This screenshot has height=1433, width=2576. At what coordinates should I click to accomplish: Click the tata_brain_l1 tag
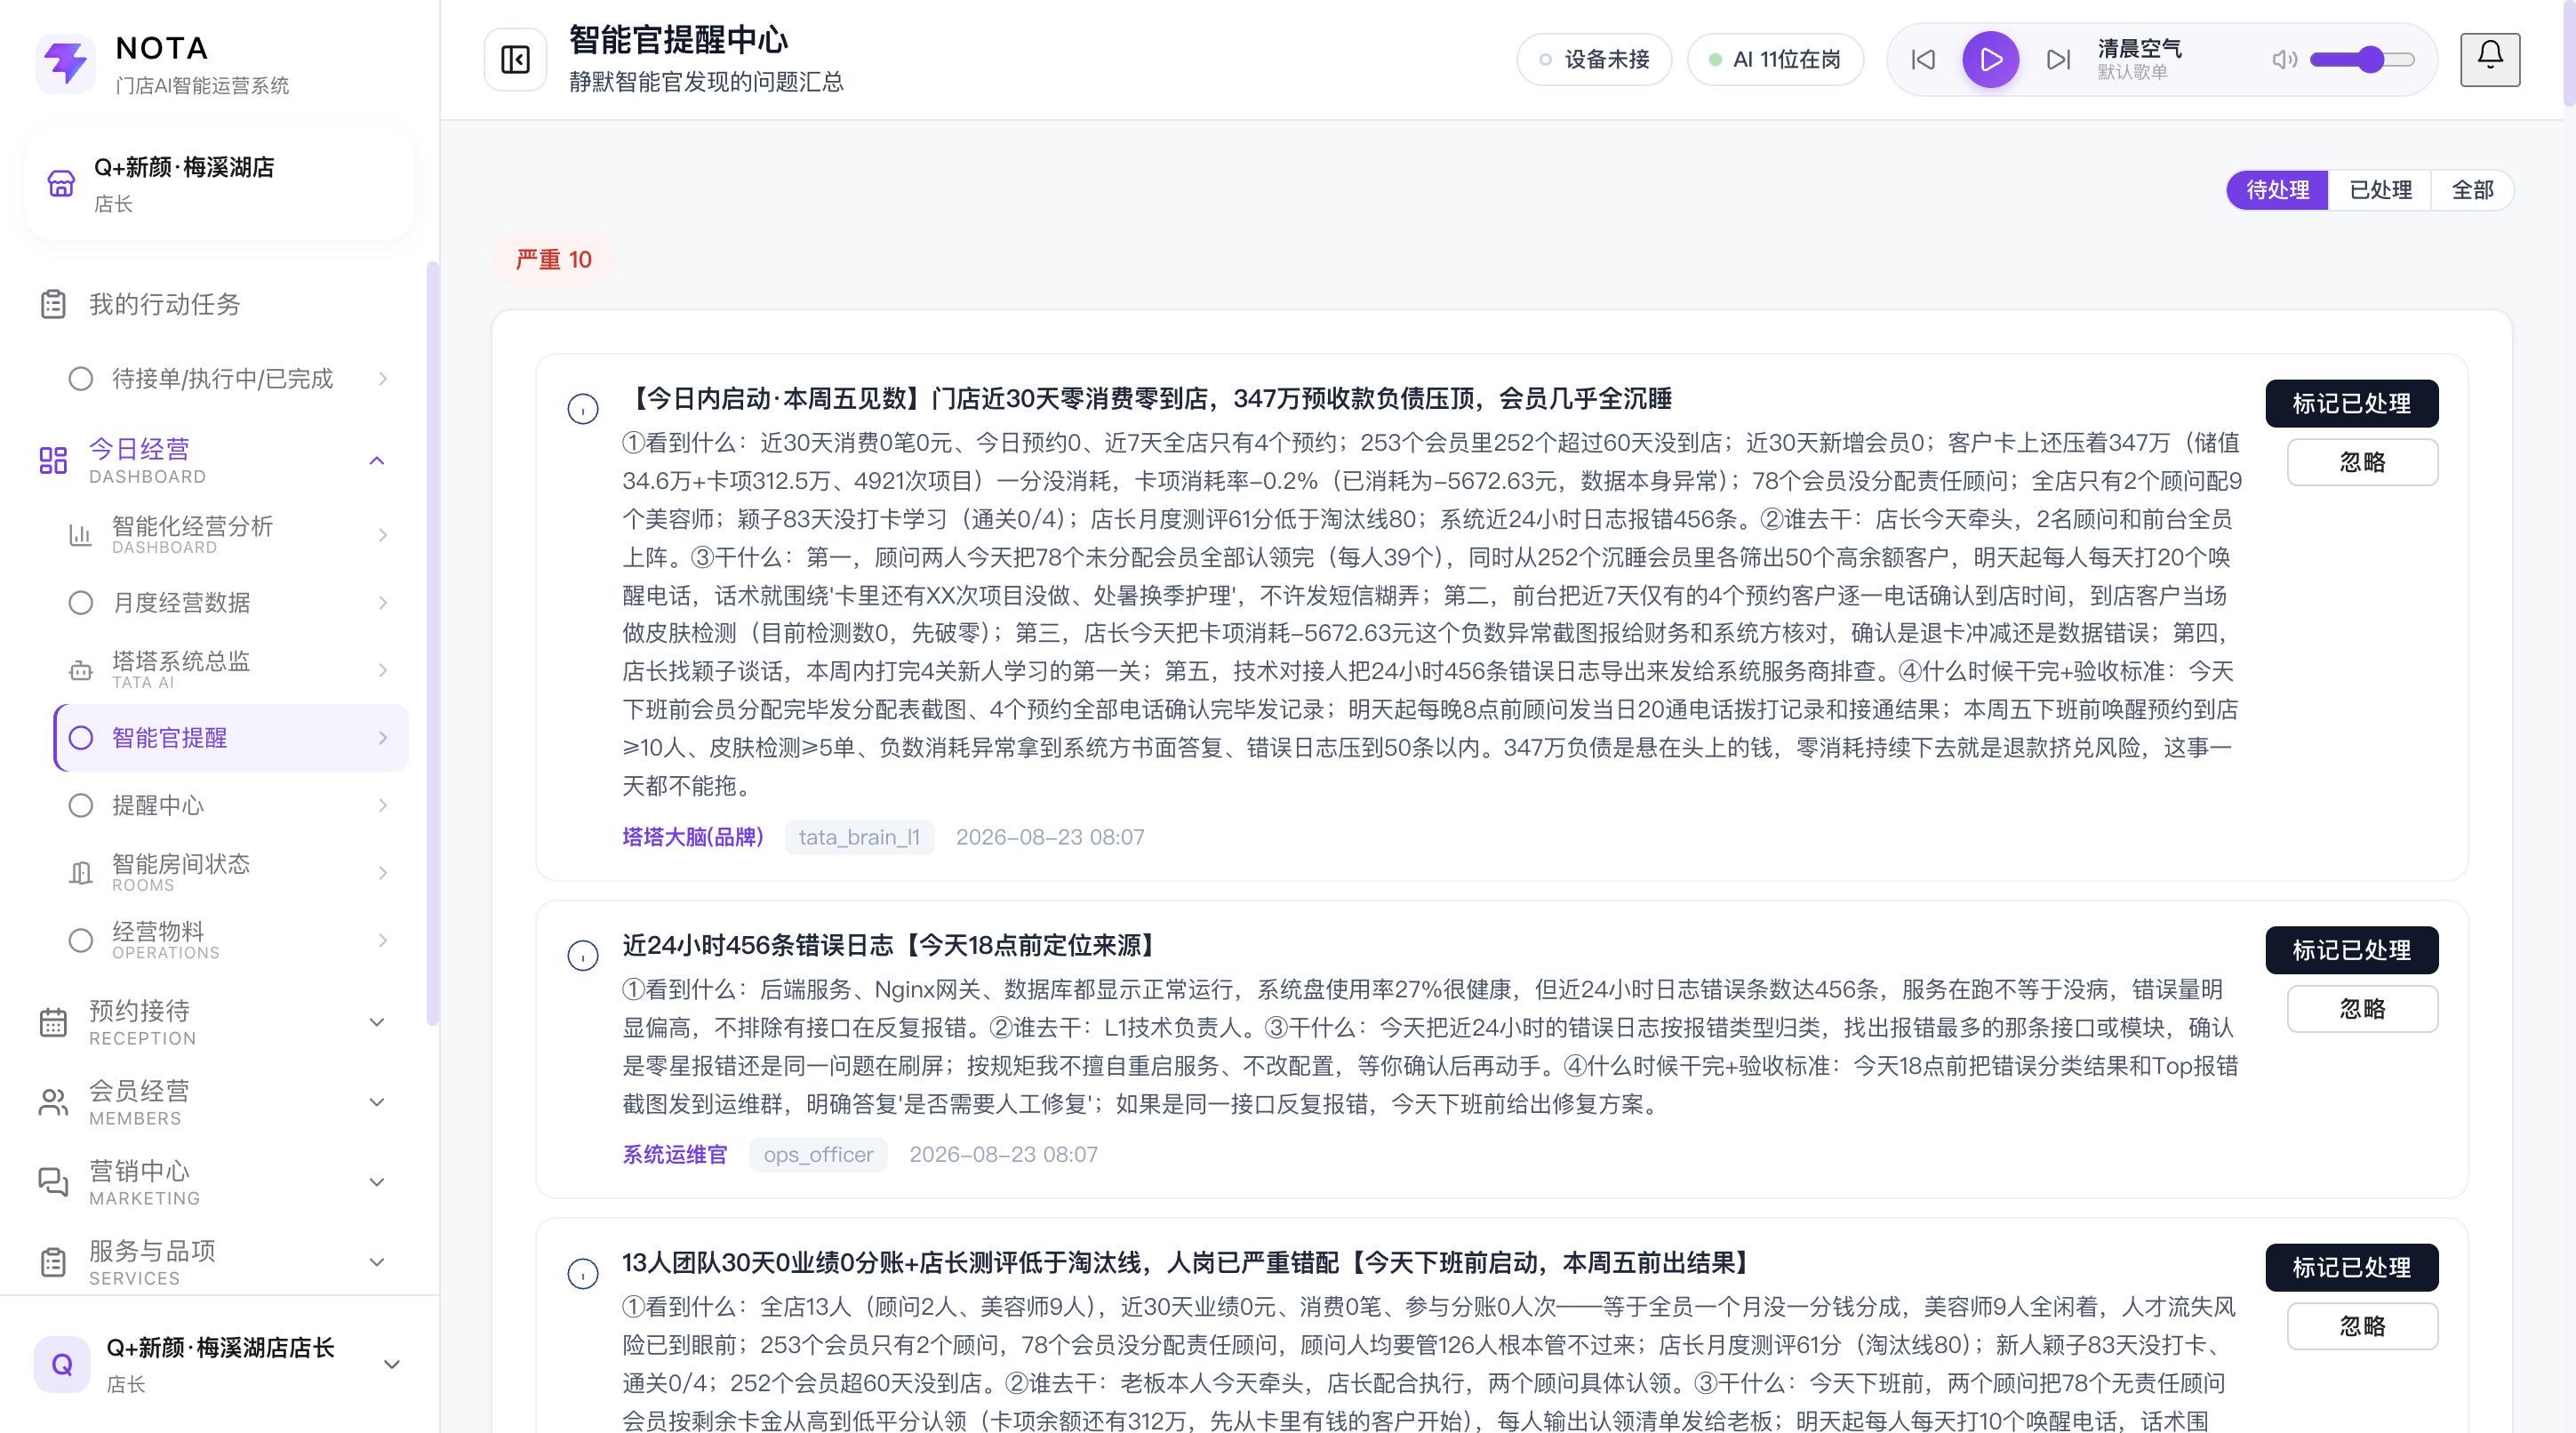point(859,837)
